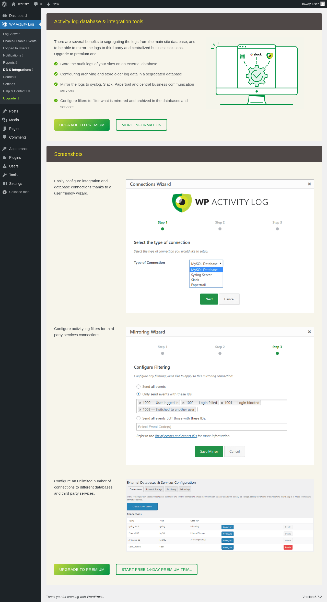Click the WP Activity Log shield icon
Viewport: 327px width, 602px height.
click(x=5, y=24)
